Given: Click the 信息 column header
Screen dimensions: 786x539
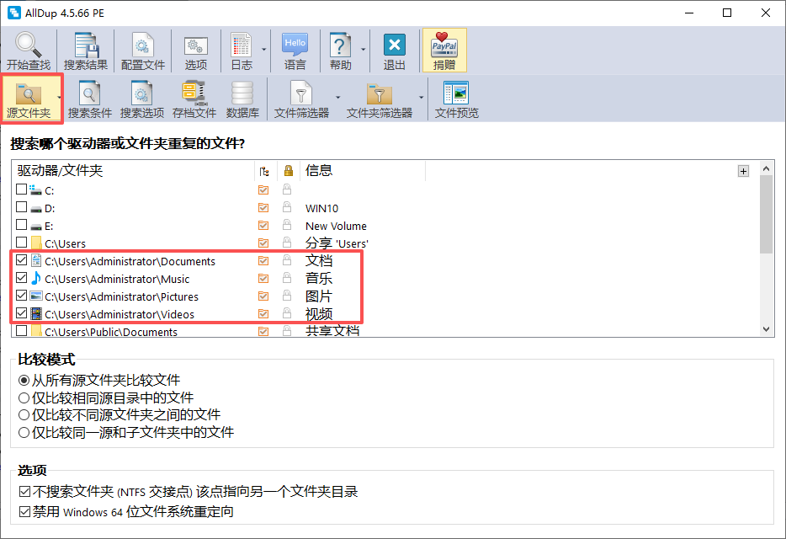Looking at the screenshot, I should point(363,171).
